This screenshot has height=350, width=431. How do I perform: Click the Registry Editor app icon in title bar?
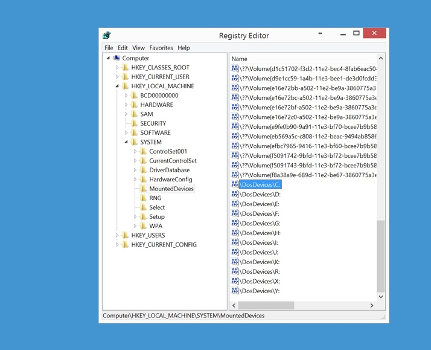(x=107, y=35)
